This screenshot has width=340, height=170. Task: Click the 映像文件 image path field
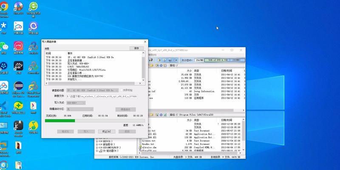(x=102, y=96)
